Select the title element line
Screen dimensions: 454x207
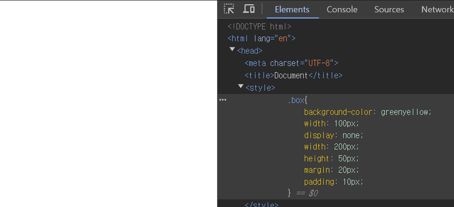pyautogui.click(x=293, y=75)
